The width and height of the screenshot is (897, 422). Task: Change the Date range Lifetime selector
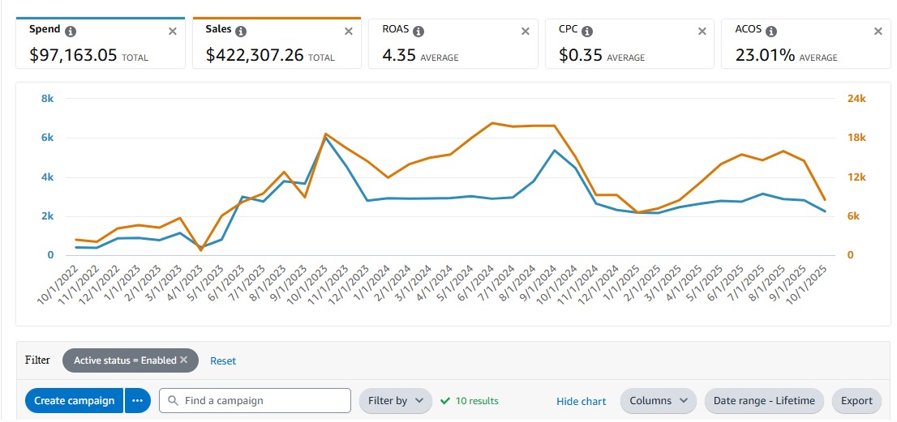click(764, 400)
